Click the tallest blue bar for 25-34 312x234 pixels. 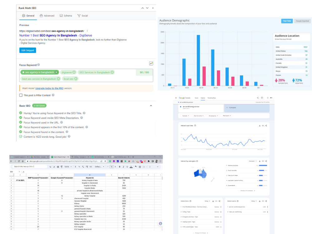tap(198, 60)
